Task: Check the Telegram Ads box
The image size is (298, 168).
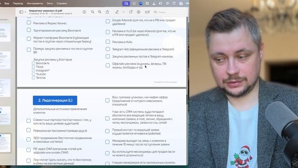Action: pos(108,49)
